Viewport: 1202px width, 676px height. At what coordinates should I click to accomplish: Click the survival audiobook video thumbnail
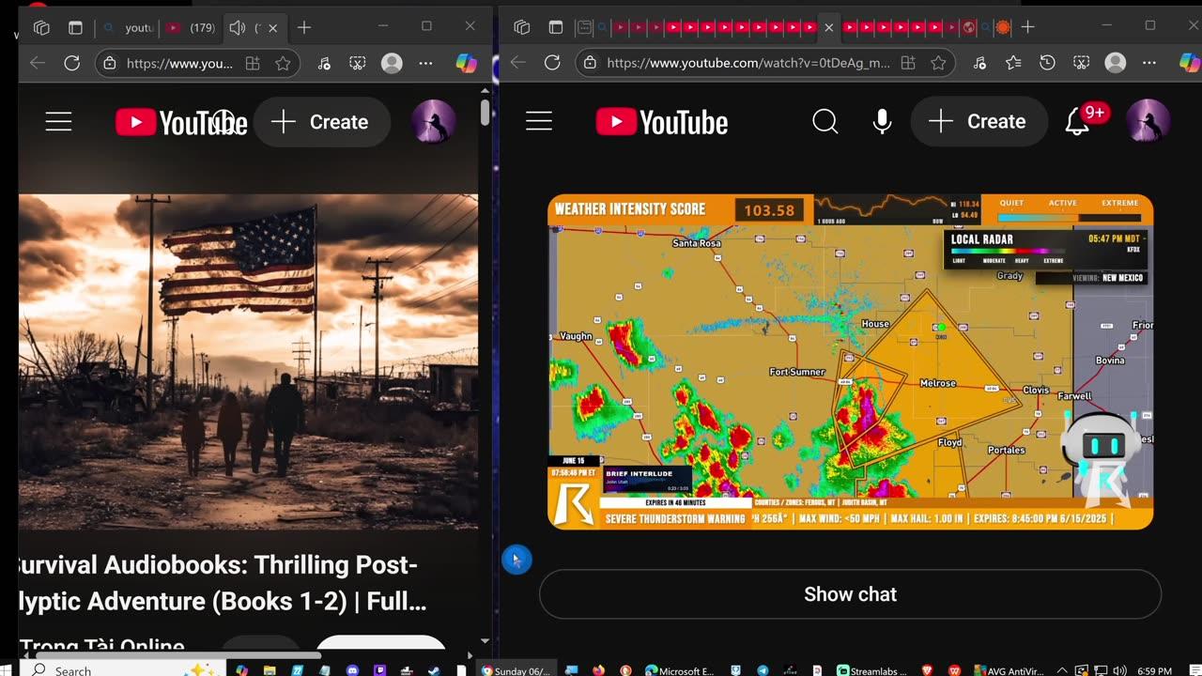248,361
